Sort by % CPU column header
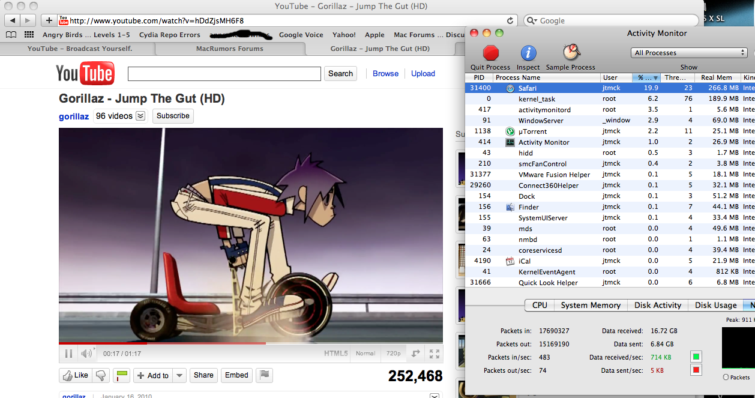The image size is (755, 398). (x=647, y=77)
